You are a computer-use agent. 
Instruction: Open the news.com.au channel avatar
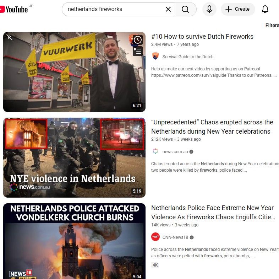[x=155, y=151]
